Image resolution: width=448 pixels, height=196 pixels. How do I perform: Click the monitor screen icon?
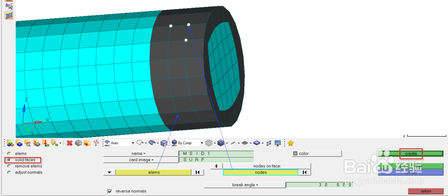277,143
